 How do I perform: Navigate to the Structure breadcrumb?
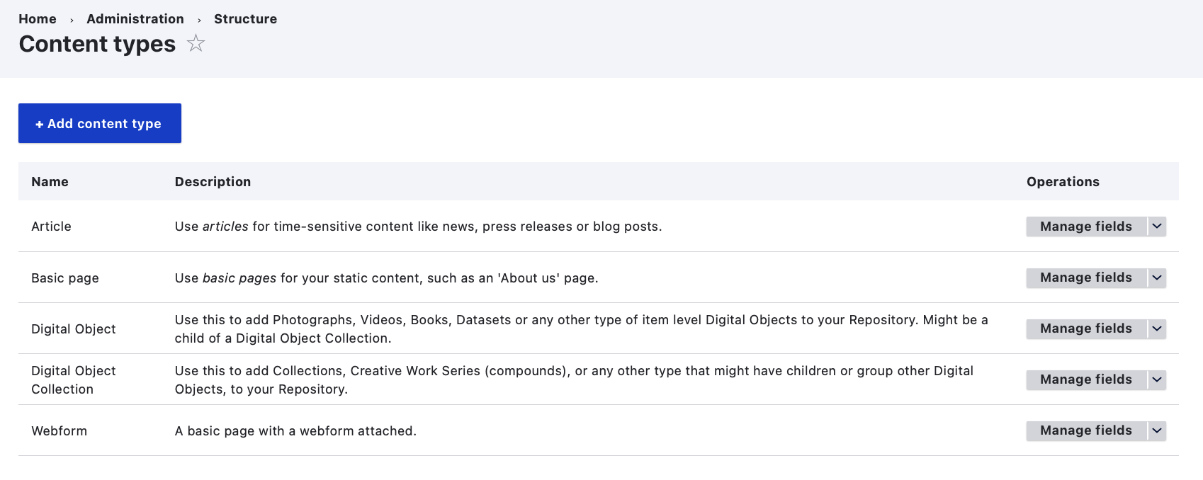[245, 19]
